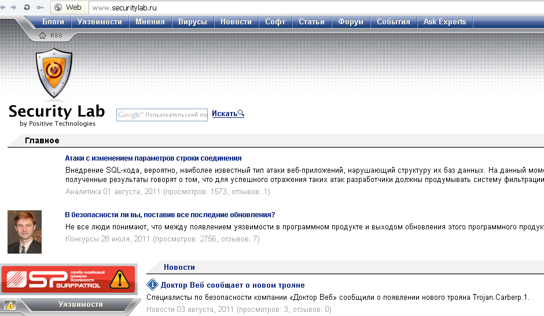
Task: Click the author photo thumbnail
Action: (x=25, y=232)
